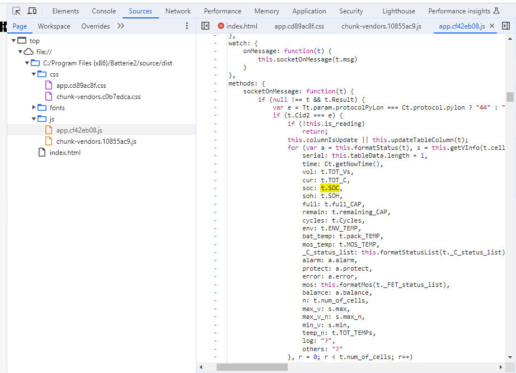Collapse the js folder arrow
The width and height of the screenshot is (516, 373).
(x=34, y=119)
